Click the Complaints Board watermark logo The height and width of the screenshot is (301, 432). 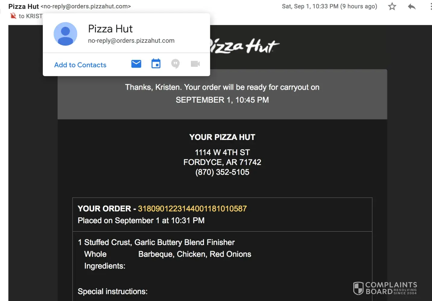coord(385,288)
